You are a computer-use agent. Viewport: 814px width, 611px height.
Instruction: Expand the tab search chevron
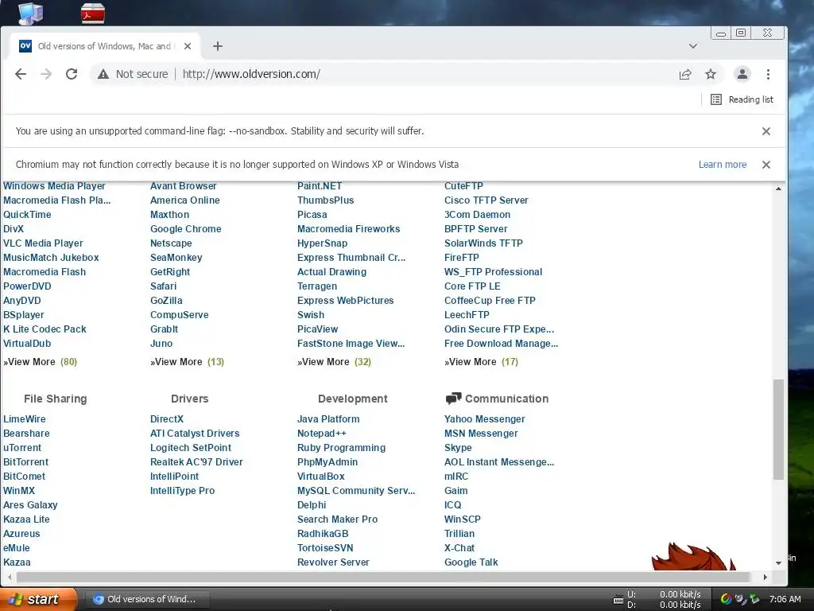(x=692, y=46)
